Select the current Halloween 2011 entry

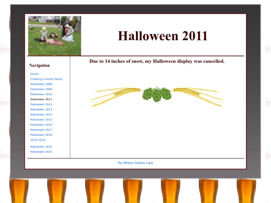click(41, 99)
